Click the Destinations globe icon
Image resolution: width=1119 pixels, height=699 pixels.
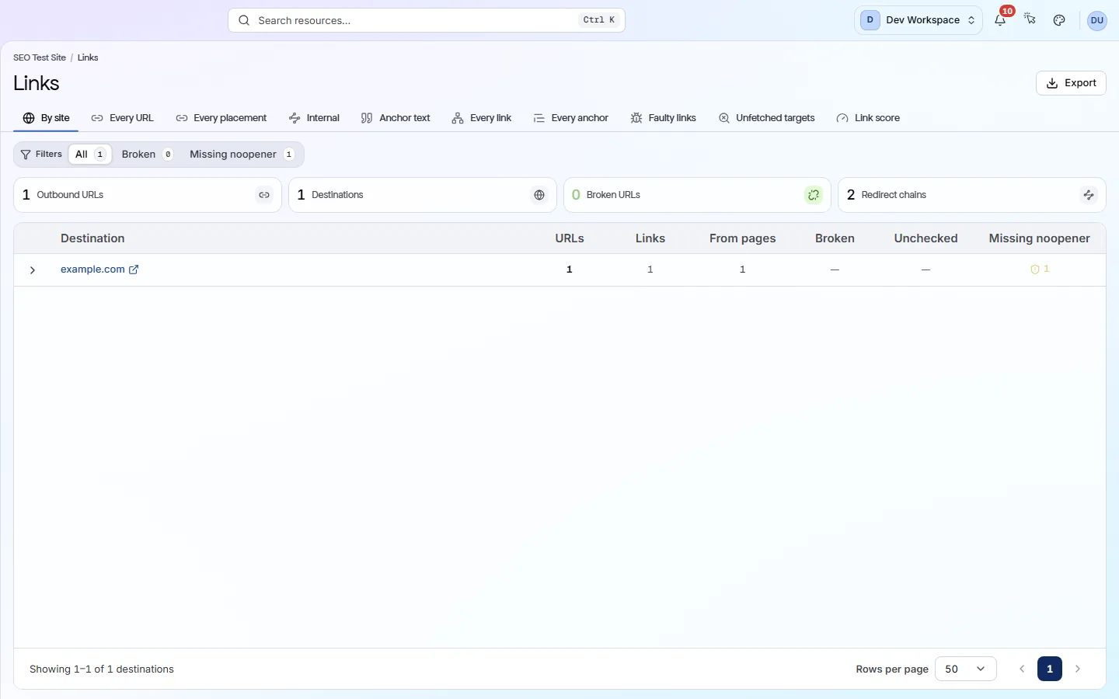pyautogui.click(x=539, y=195)
